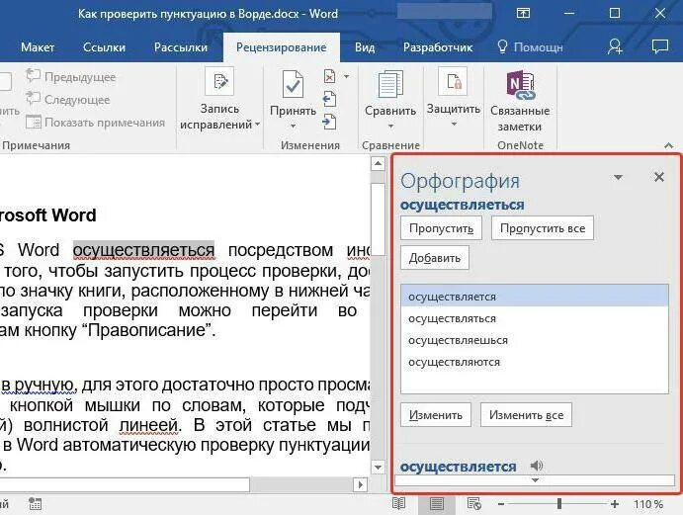The width and height of the screenshot is (683, 515).
Task: Open the comments speech bubble icon
Action: (660, 46)
